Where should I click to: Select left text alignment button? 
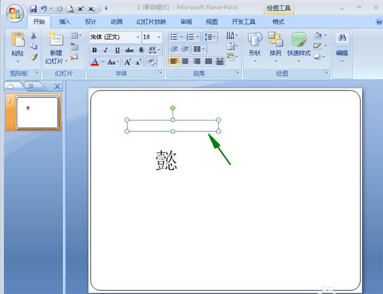(x=173, y=62)
